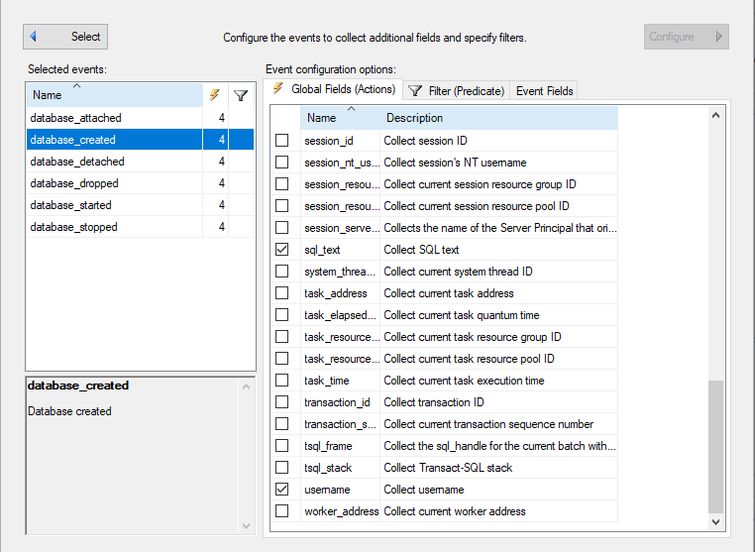This screenshot has height=552, width=755.
Task: Click the action count of database_dropped
Action: tap(222, 183)
